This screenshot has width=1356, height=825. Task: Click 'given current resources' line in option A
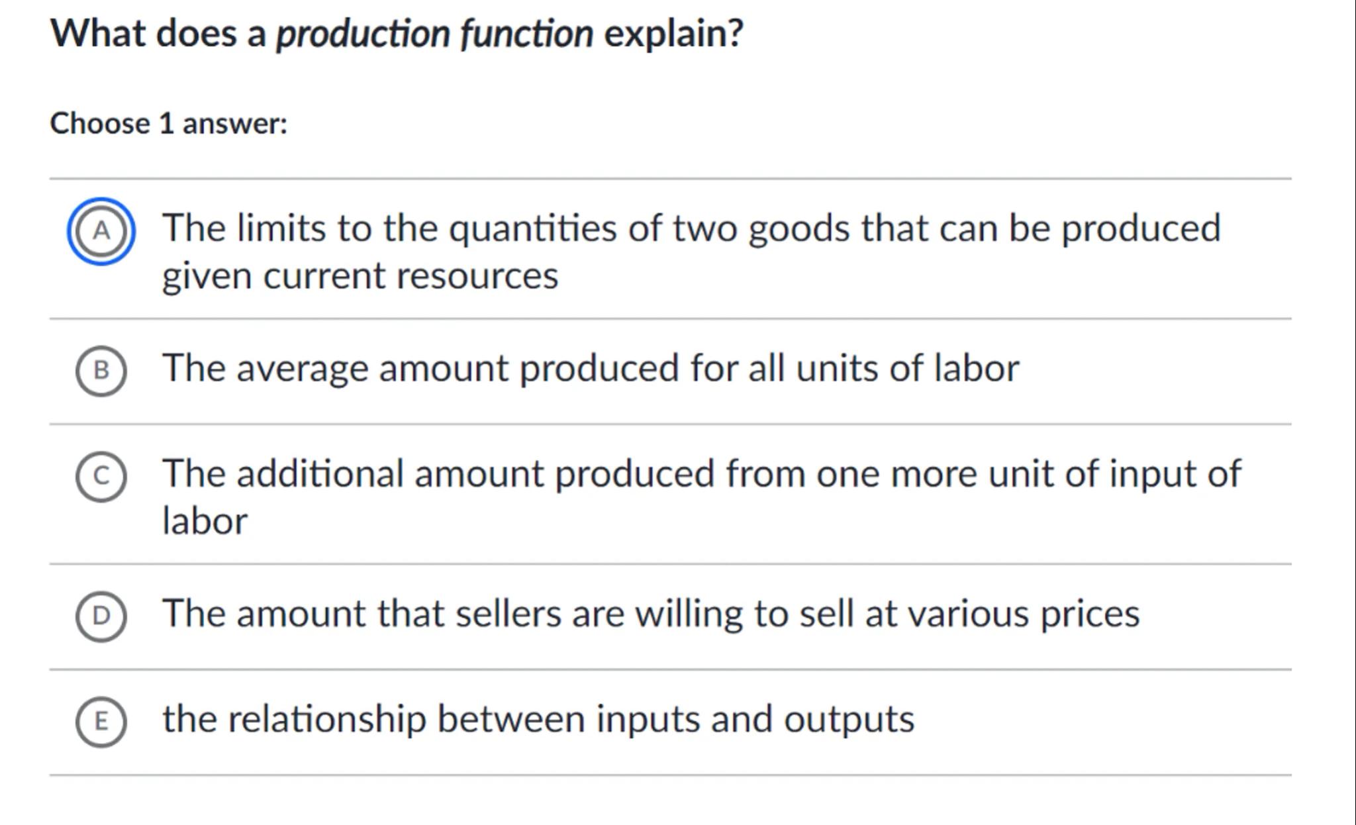coord(360,276)
